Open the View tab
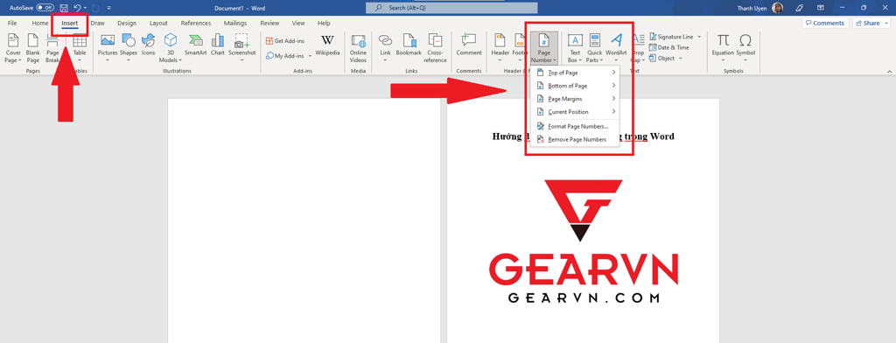Screen dimensions: 896x343 pos(298,23)
